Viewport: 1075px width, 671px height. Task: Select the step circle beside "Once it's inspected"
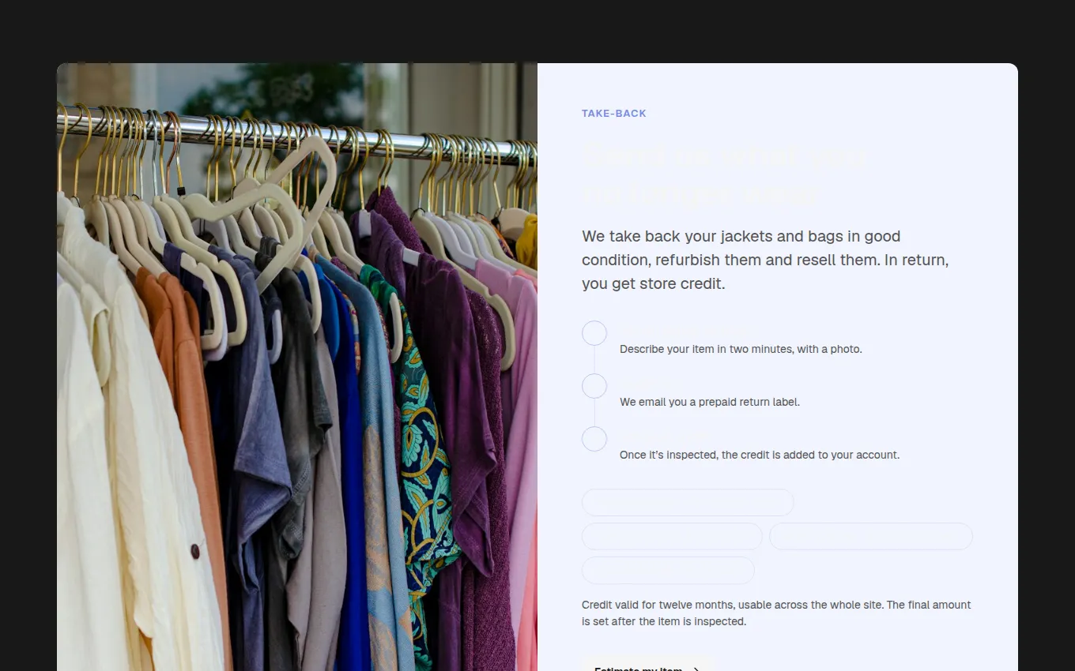pyautogui.click(x=594, y=439)
